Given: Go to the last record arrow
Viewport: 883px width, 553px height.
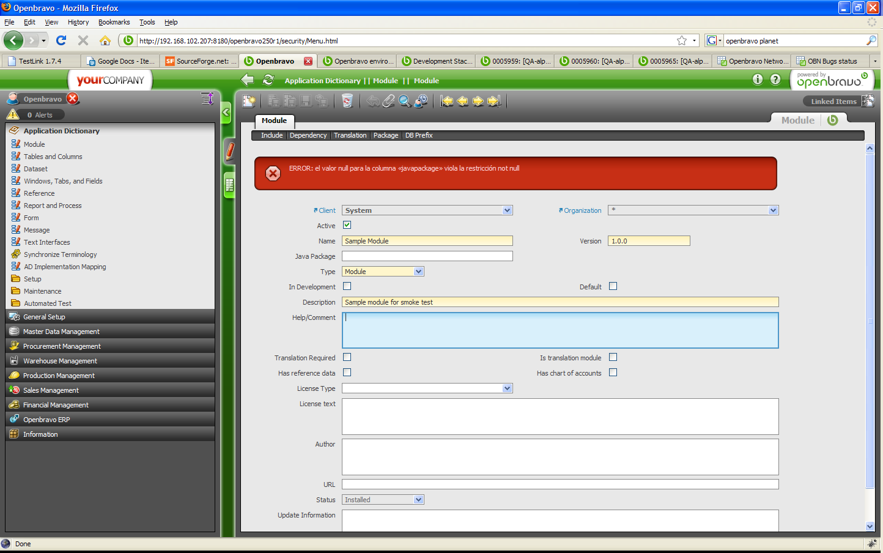Looking at the screenshot, I should coord(494,102).
